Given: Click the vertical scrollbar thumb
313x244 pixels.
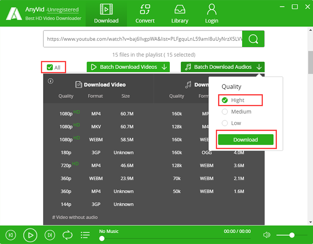Looking at the screenshot, I should [x=310, y=63].
